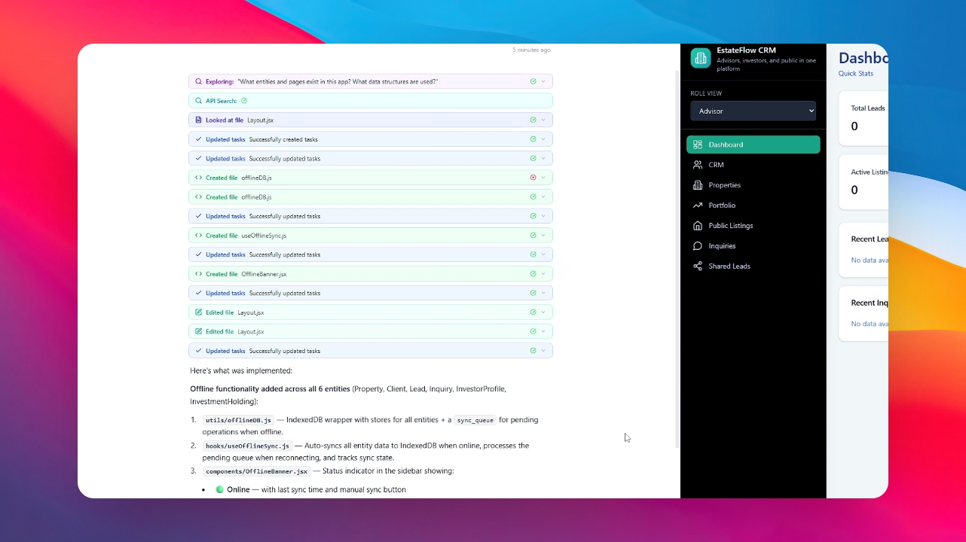966x542 pixels.
Task: Click the CRM people icon
Action: click(x=698, y=165)
